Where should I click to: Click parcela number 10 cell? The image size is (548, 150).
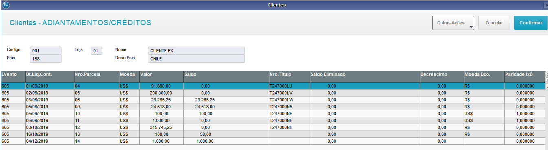coord(97,113)
